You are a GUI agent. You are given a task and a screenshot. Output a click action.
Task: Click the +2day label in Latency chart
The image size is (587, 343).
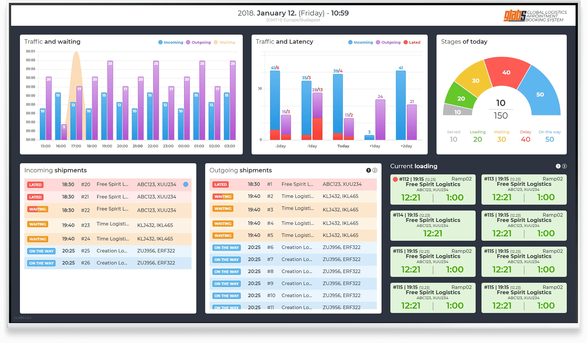[x=406, y=146]
